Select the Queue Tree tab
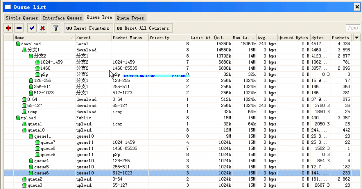Viewport: 362px width, 189px height. click(x=99, y=17)
